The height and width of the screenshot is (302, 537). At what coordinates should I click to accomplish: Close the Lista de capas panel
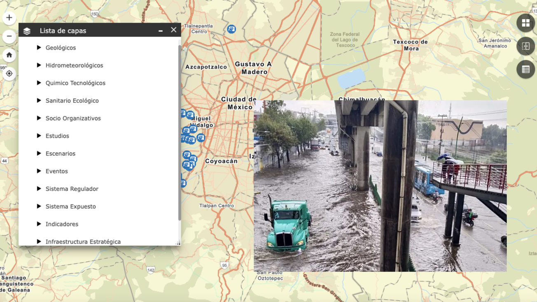point(173,30)
